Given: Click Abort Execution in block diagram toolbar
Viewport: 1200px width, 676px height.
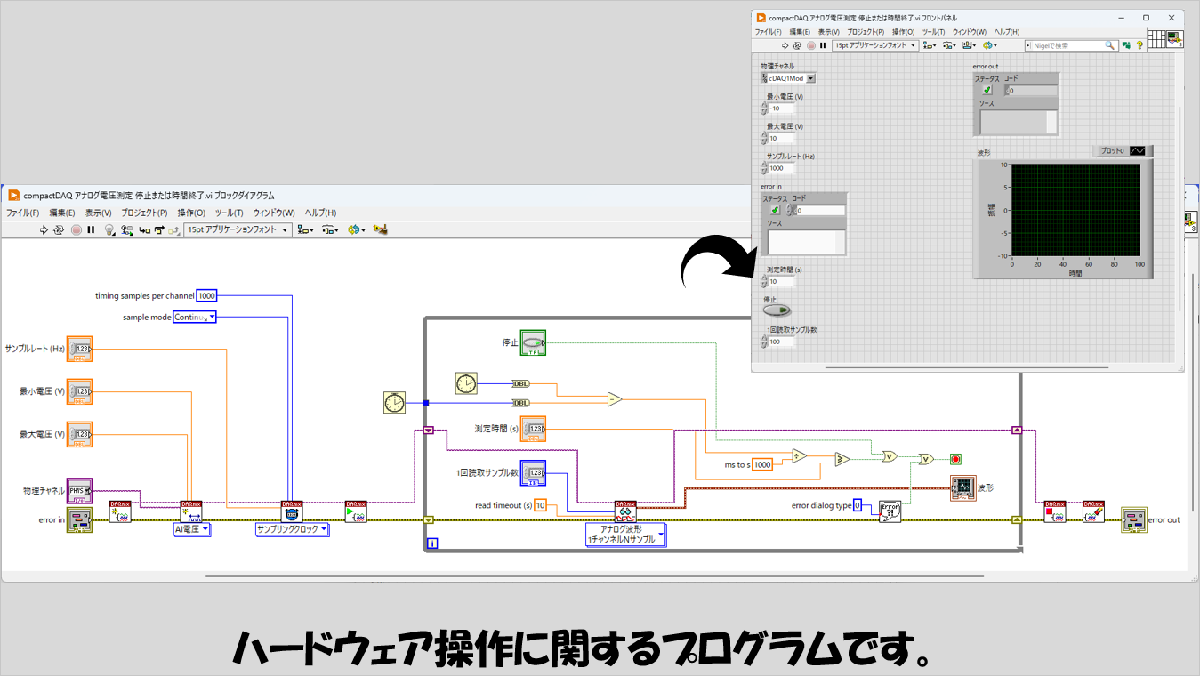Looking at the screenshot, I should 77,230.
